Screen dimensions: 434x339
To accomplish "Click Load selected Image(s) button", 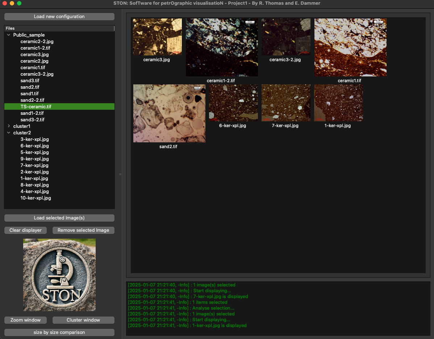I will click(x=59, y=218).
